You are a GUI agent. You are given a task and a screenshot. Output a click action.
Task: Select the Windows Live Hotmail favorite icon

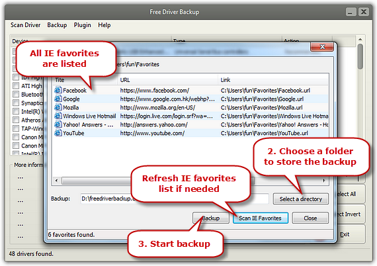[x=58, y=116]
